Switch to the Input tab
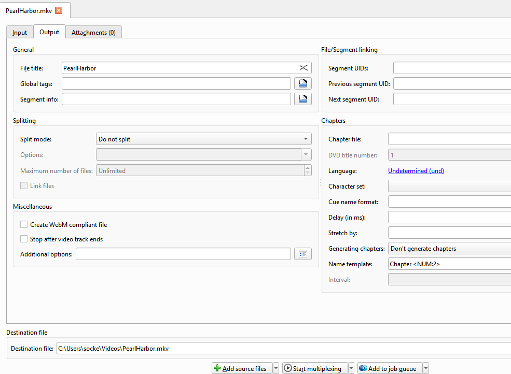This screenshot has width=511, height=374. point(20,32)
